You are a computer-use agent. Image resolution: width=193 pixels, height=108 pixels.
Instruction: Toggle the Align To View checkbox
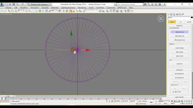(x=173, y=92)
